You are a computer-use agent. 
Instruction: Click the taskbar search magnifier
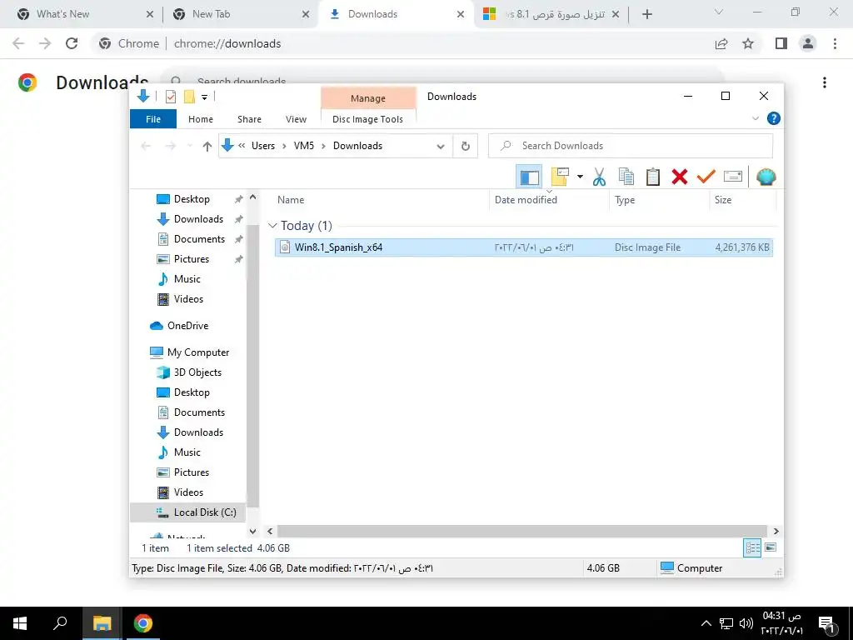pyautogui.click(x=60, y=623)
